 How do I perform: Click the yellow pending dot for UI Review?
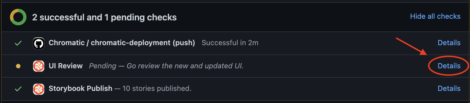pyautogui.click(x=18, y=66)
